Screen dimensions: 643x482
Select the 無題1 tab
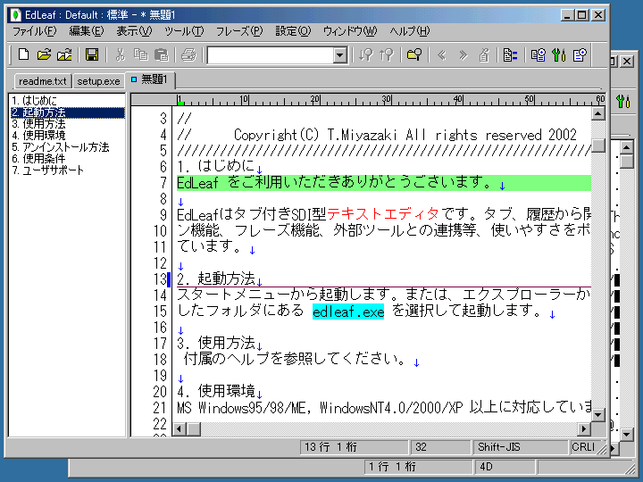[150, 79]
